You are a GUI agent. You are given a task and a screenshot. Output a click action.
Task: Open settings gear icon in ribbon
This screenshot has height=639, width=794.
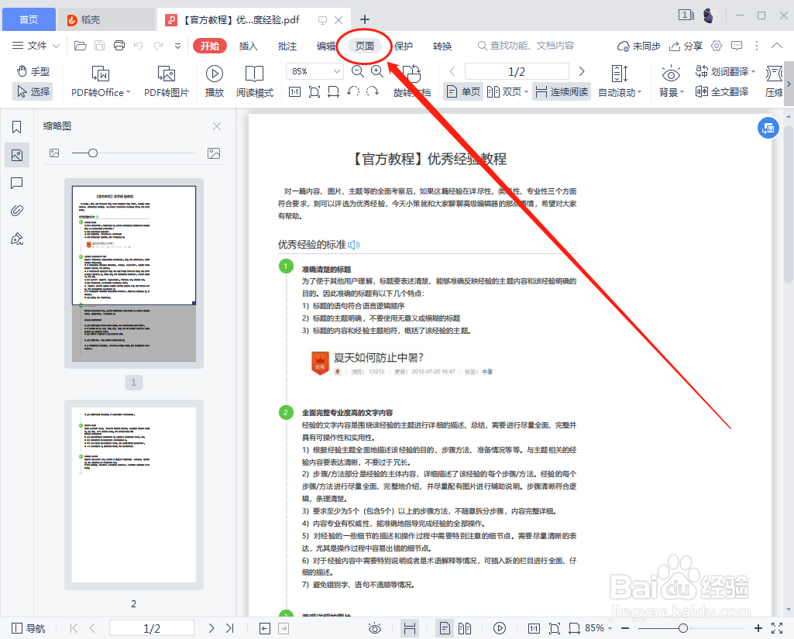tap(716, 46)
